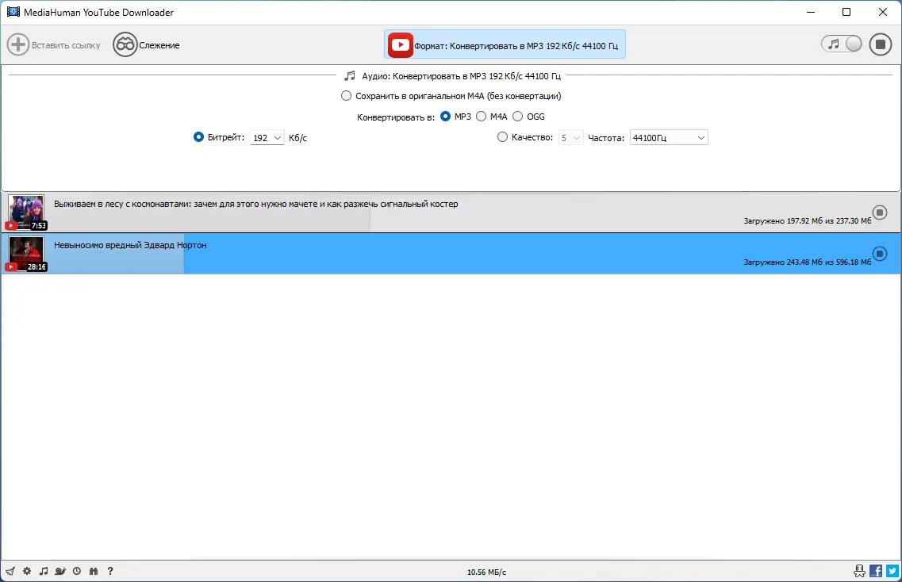The image size is (902, 582).
Task: Stop download of Выживаем в лесу video
Action: 880,213
